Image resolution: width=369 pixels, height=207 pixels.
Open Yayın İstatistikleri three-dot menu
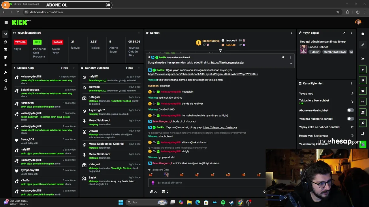139,33
